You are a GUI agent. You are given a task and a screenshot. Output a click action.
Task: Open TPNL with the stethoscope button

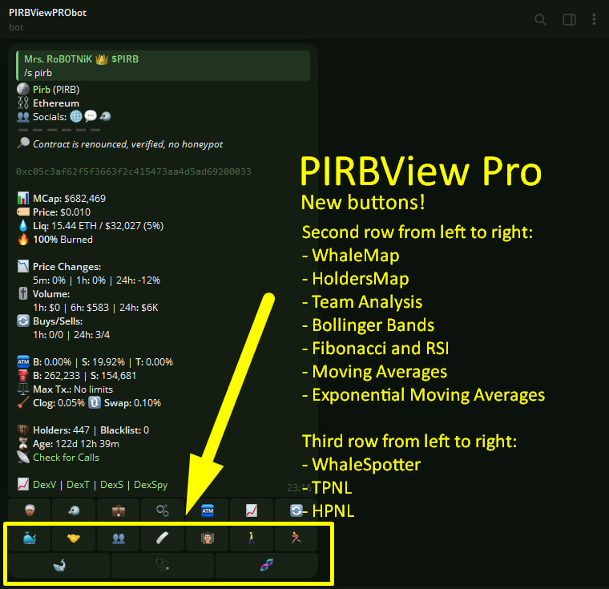163,565
